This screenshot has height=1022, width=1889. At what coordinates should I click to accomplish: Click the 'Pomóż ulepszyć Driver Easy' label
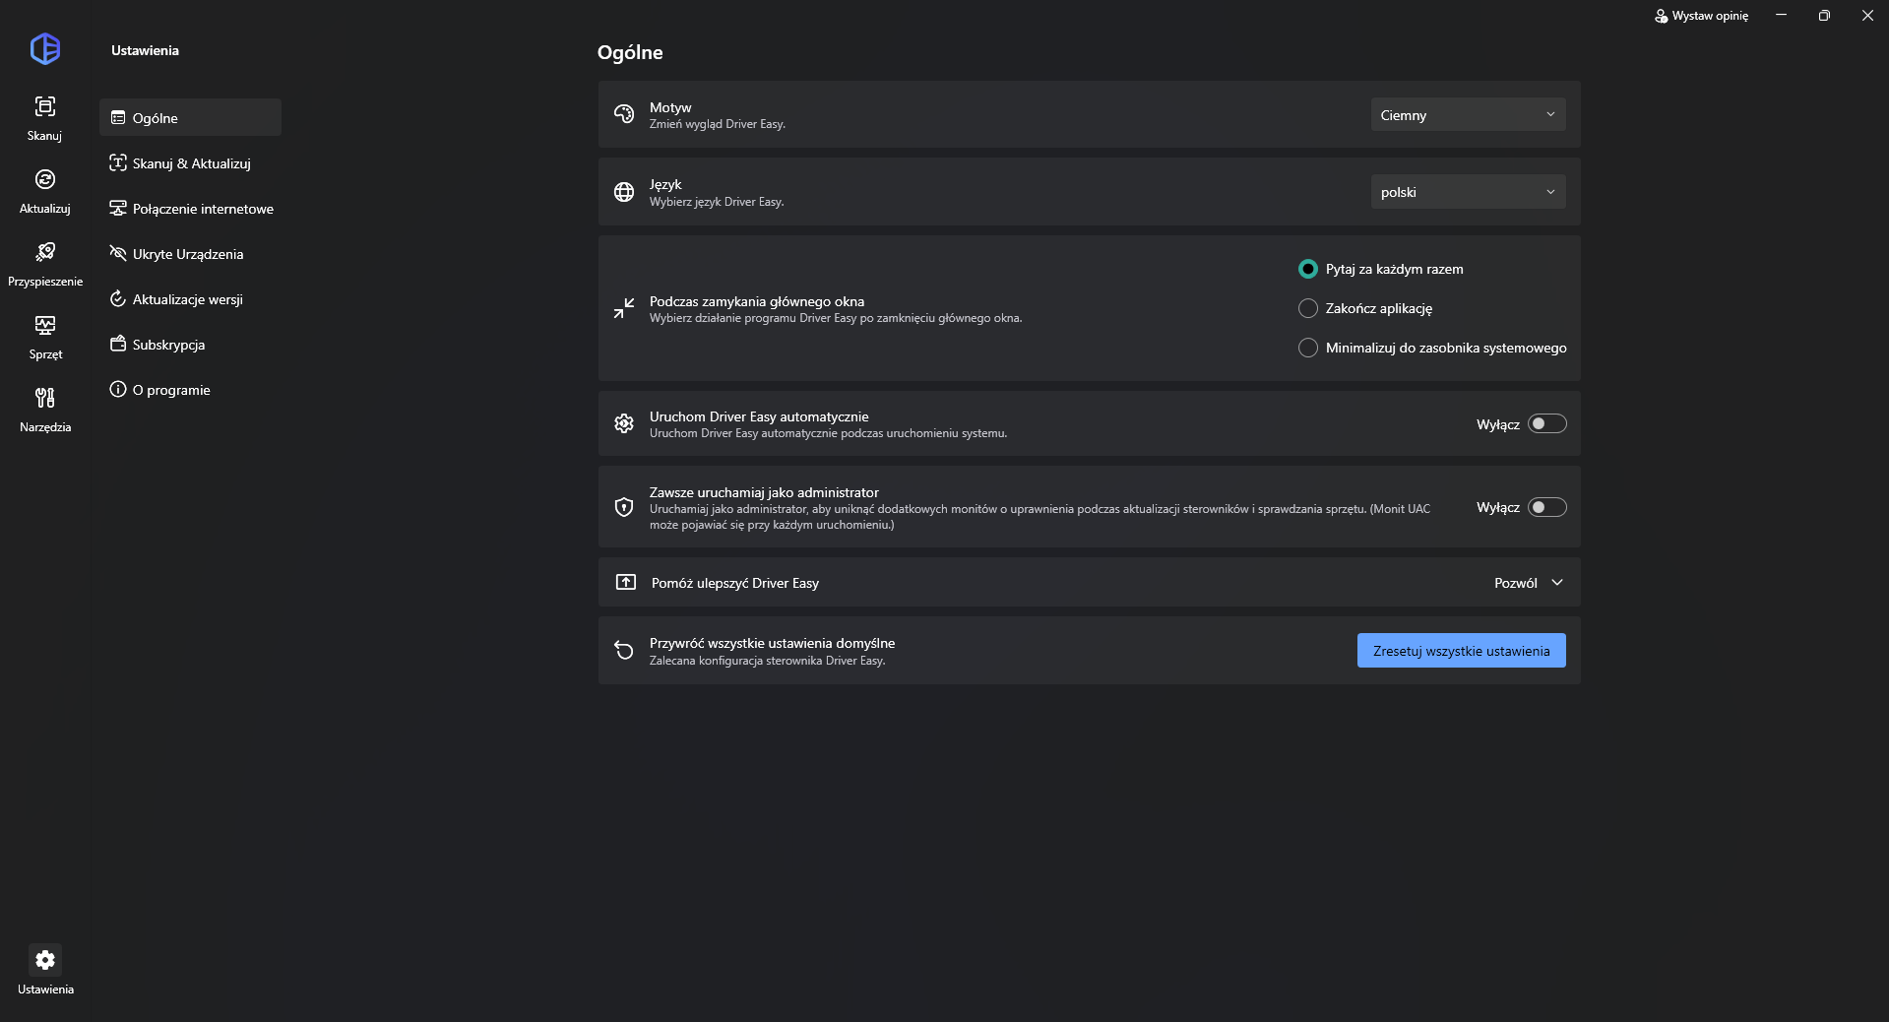[x=734, y=583]
